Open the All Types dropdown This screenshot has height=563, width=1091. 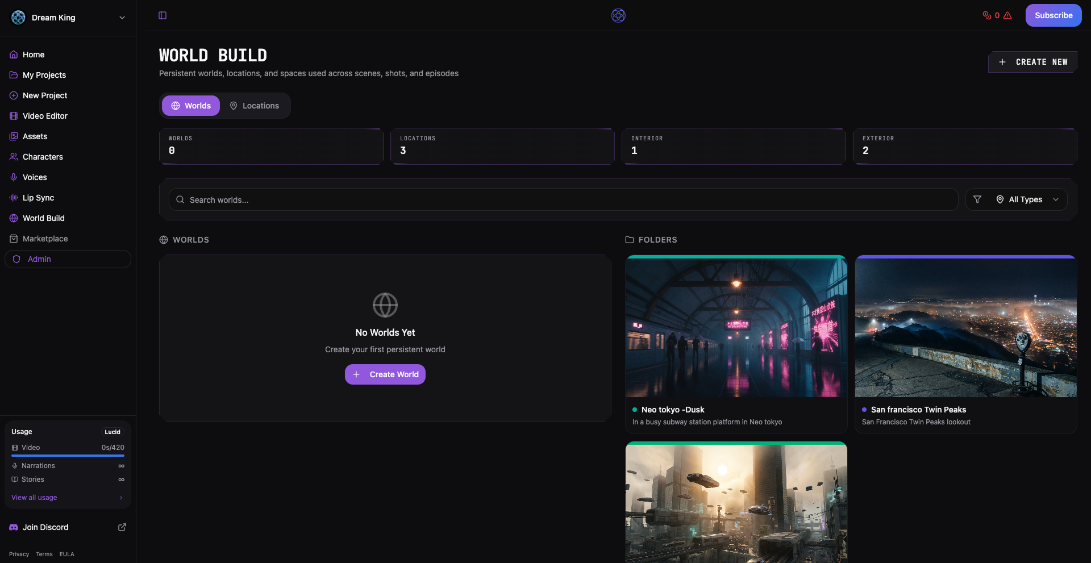1026,199
